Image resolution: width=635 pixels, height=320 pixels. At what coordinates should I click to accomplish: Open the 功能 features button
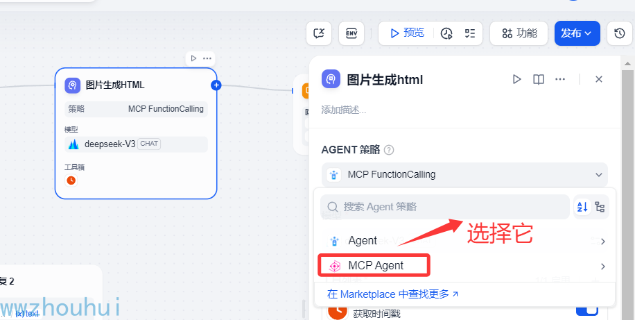point(519,33)
